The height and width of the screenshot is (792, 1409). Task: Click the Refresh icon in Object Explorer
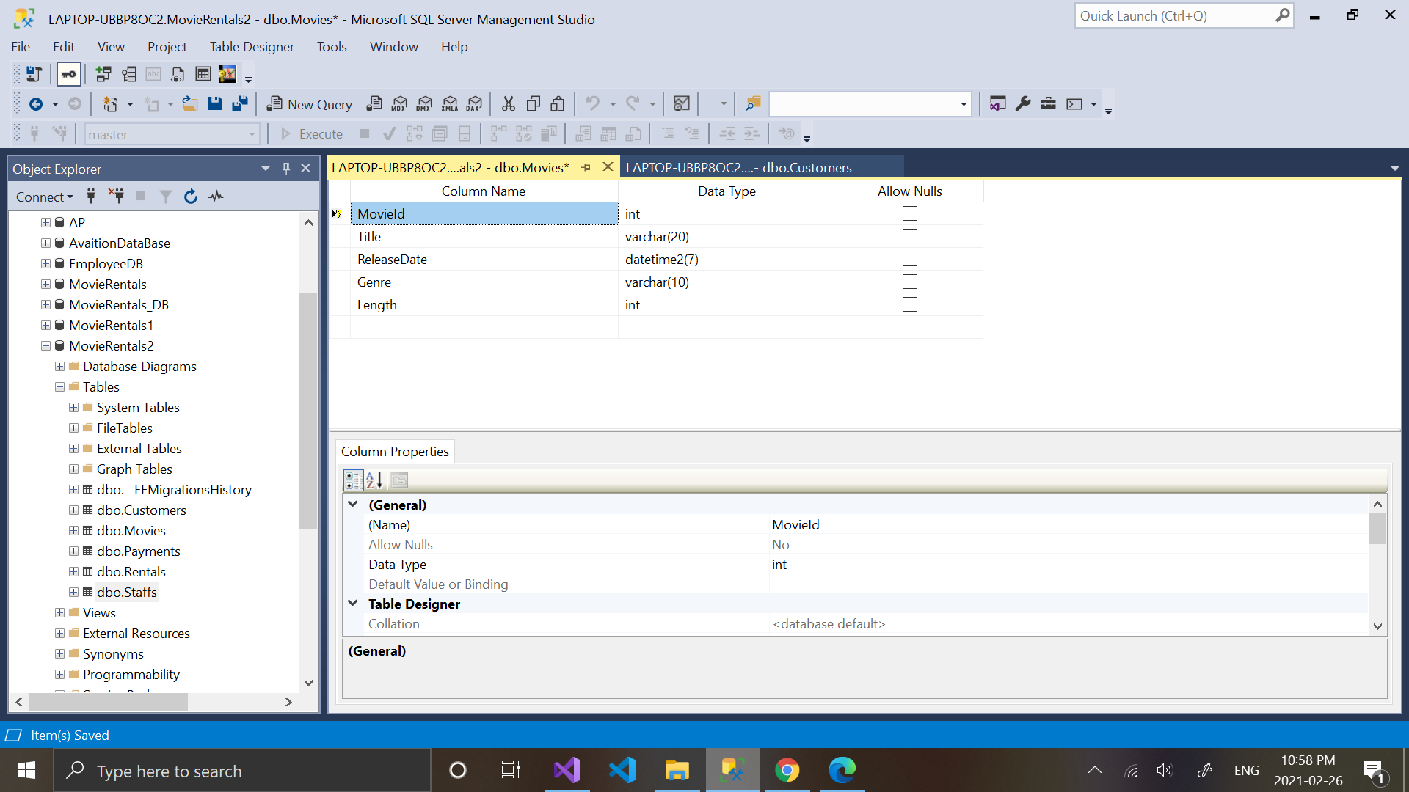coord(191,197)
